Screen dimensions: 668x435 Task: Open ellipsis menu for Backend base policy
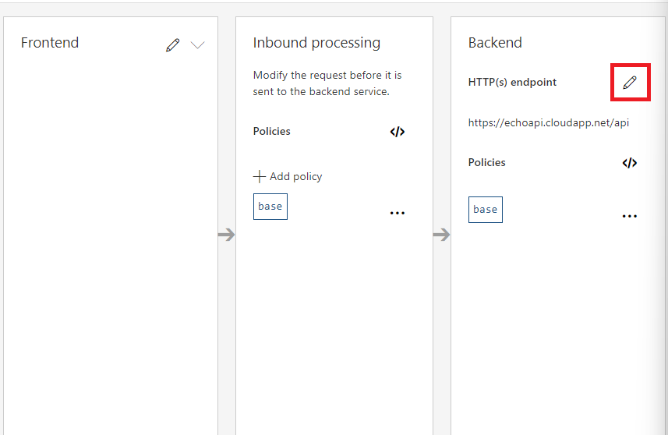click(629, 216)
